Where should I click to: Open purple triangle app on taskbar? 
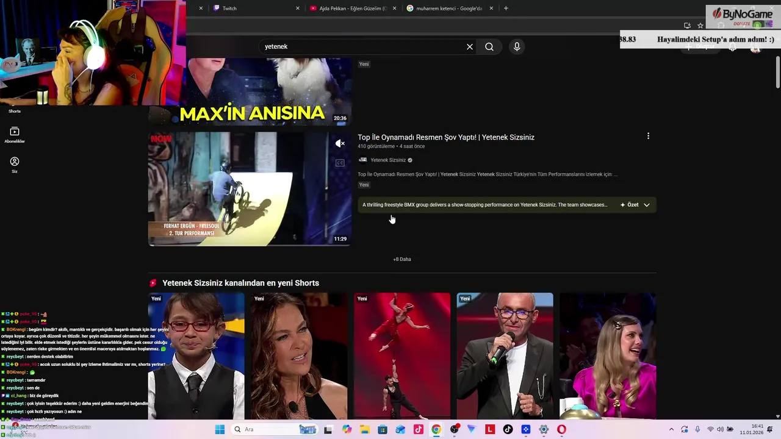(x=472, y=429)
